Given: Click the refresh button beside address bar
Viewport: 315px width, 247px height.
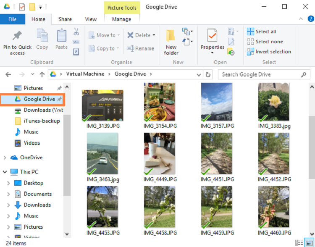Looking at the screenshot, I should 208,74.
